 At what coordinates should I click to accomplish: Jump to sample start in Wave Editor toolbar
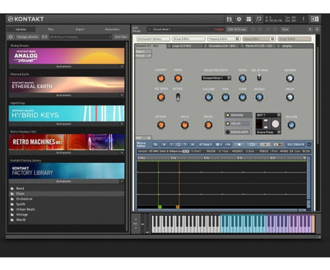[164, 144]
